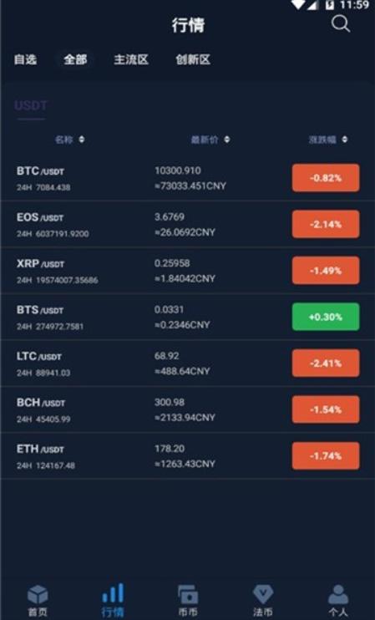Select the USDT market tab
The height and width of the screenshot is (620, 375).
click(31, 105)
